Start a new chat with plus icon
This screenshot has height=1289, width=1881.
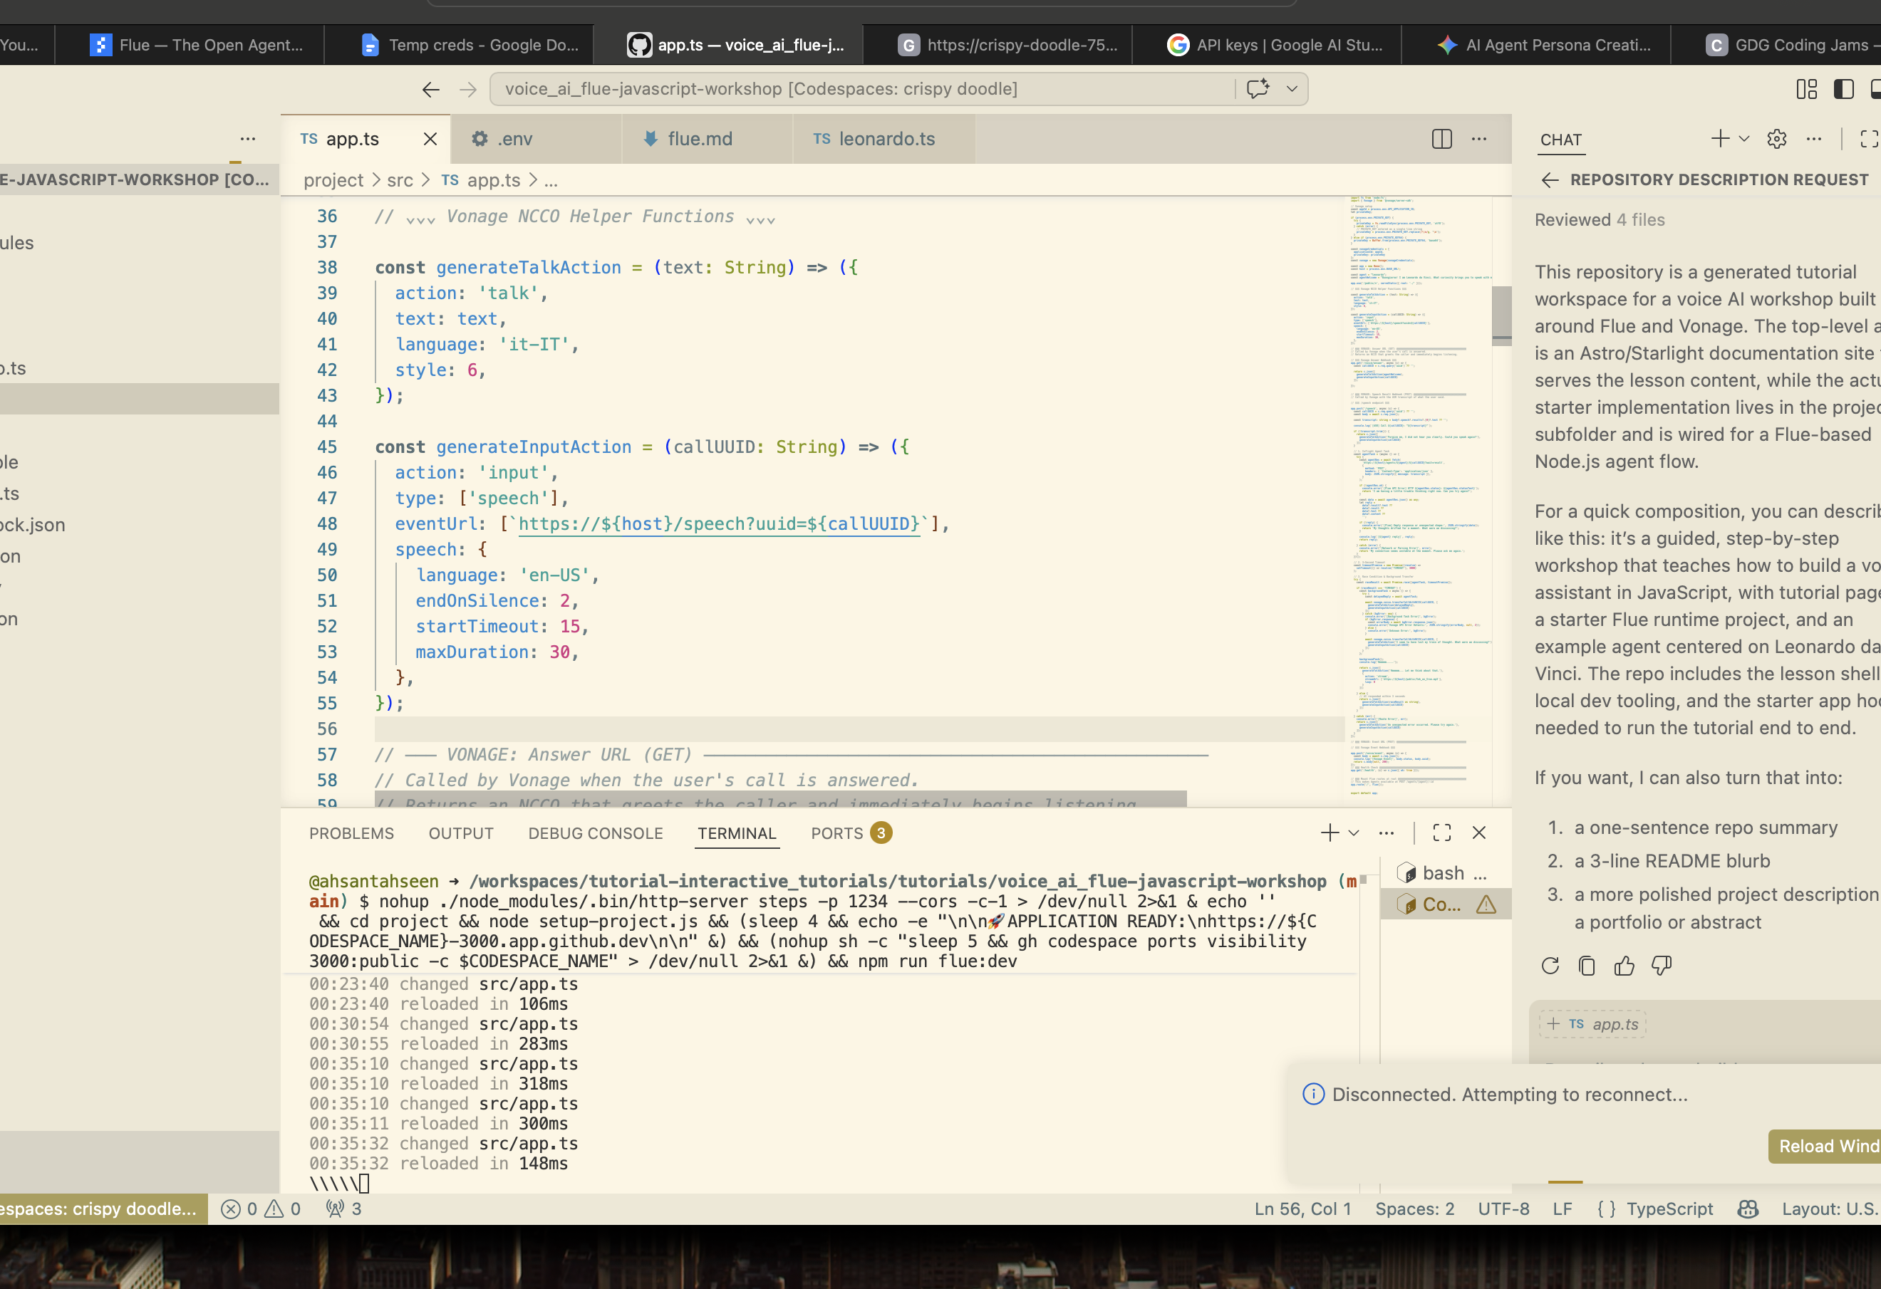point(1720,138)
